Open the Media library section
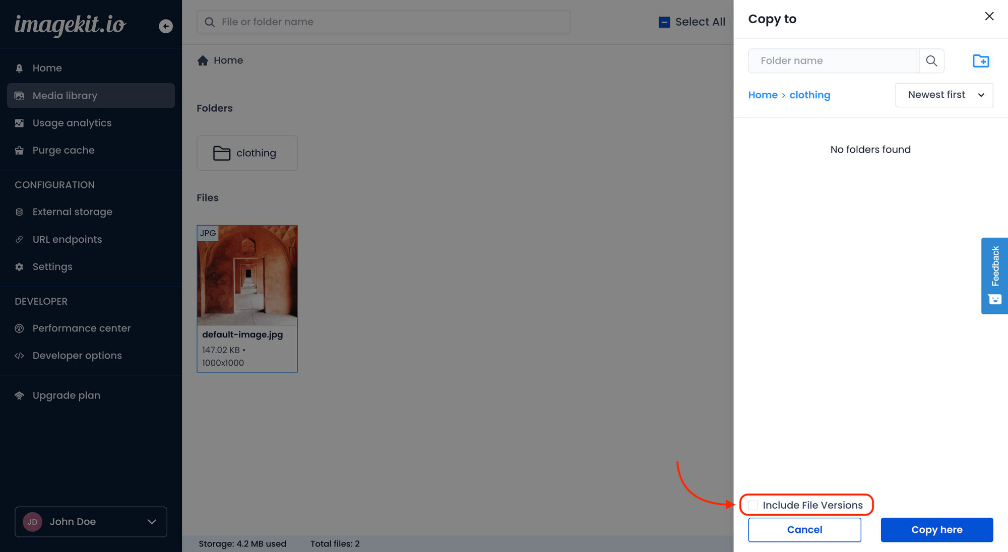This screenshot has width=1008, height=552. (91, 96)
